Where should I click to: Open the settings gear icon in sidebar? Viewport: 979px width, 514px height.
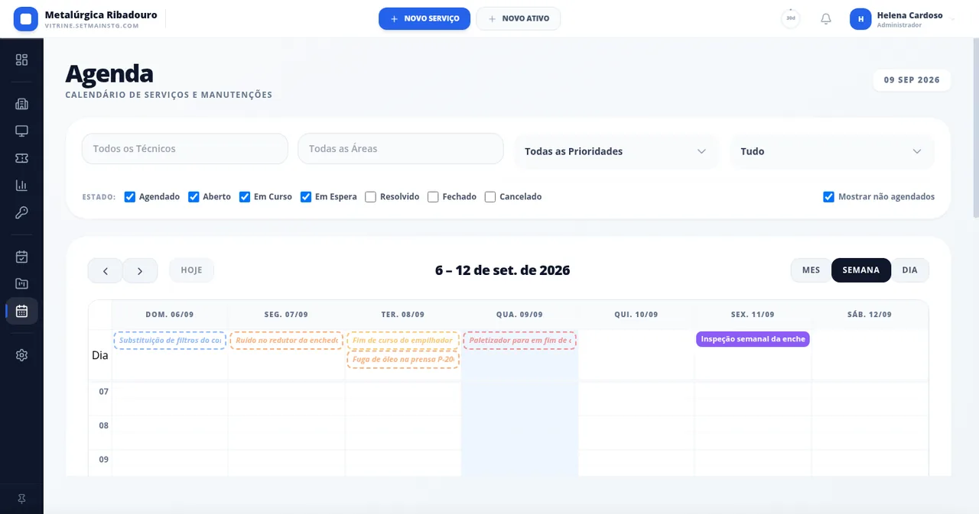click(x=21, y=355)
